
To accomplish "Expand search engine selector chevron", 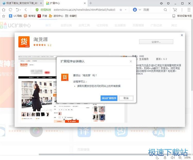I will tap(140, 10).
